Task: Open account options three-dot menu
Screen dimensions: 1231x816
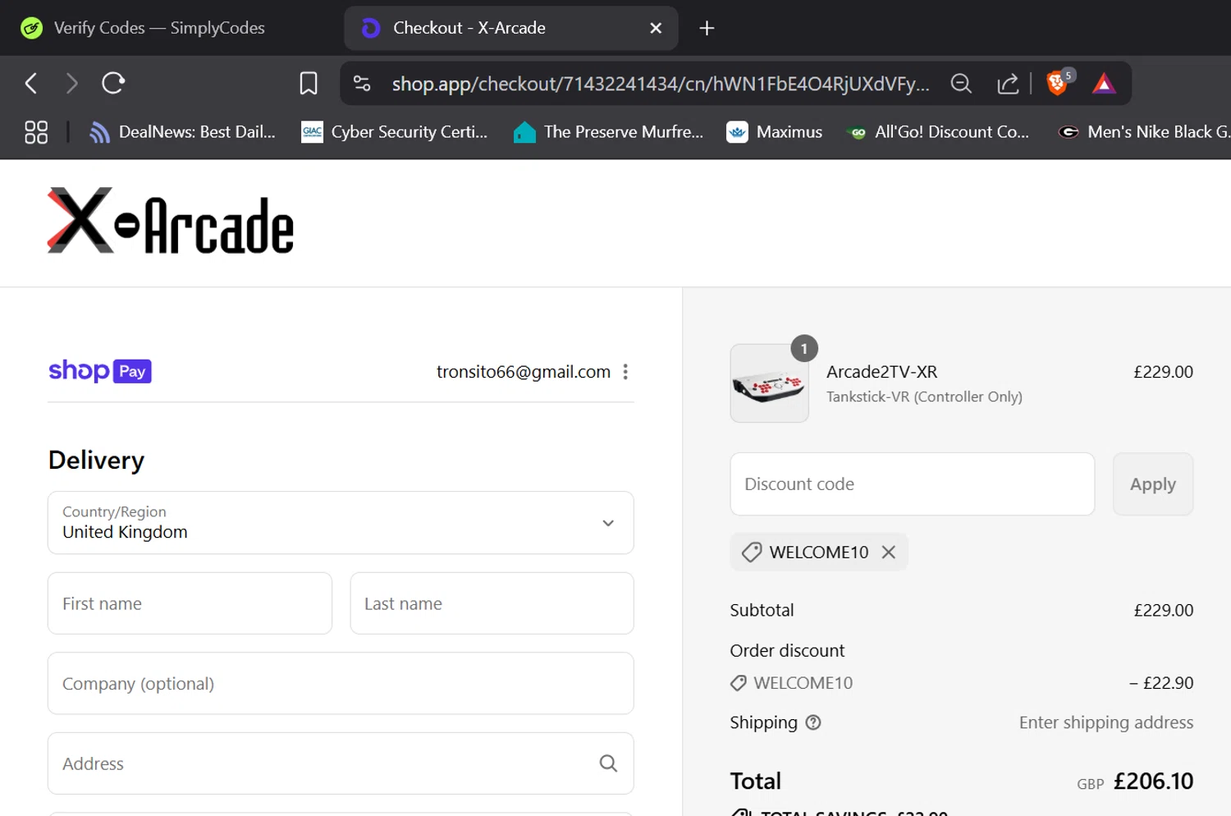Action: click(625, 372)
